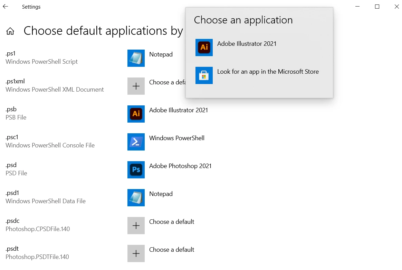Screen dimensions: 402x270
Task: Click Adobe Photoshop 2021 default app label
Action: 181,166
